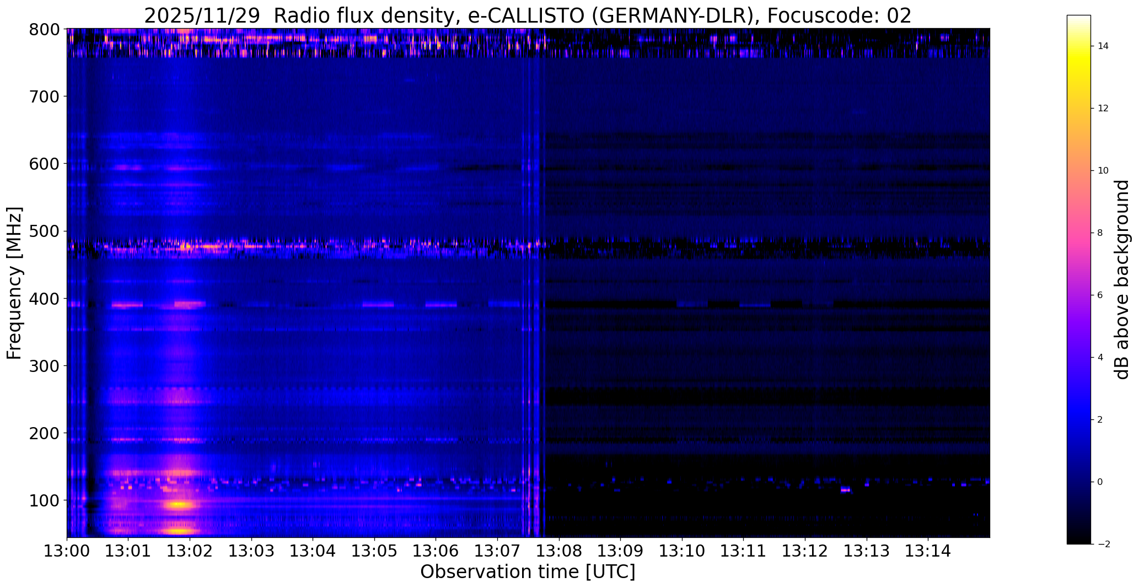
Task: Click the colorbar tick label 4
Action: (1100, 358)
